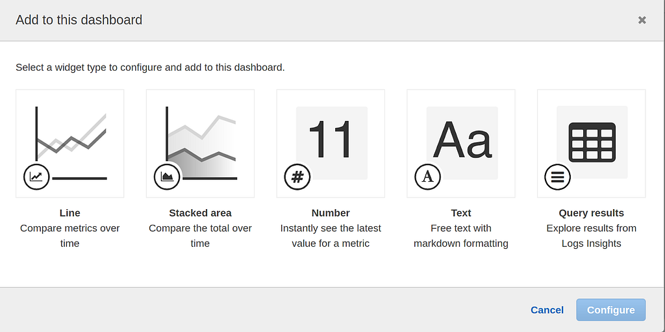Choose the Number widget tile
This screenshot has width=665, height=332.
click(x=331, y=144)
